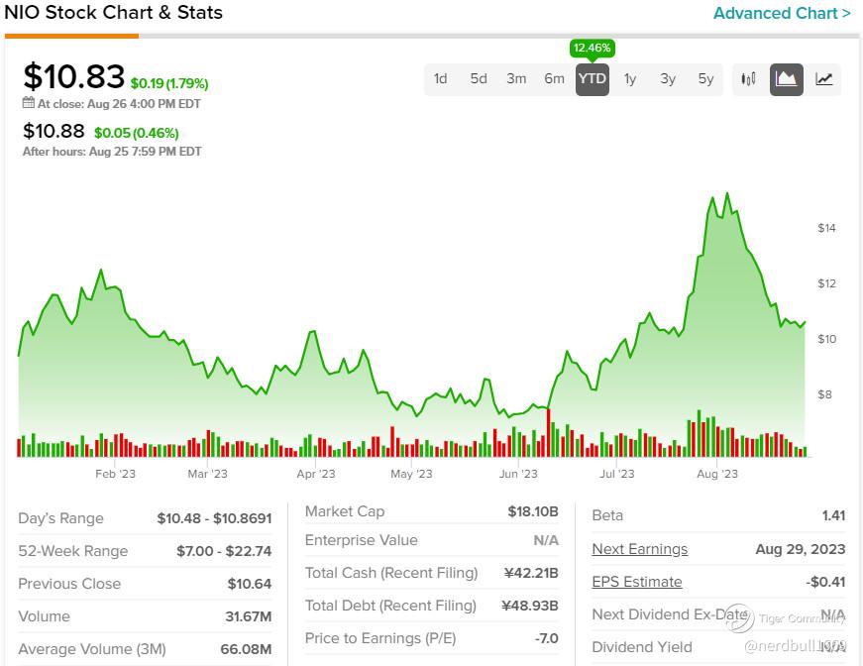
Task: Click the $10.88 after hours price
Action: click(x=54, y=131)
